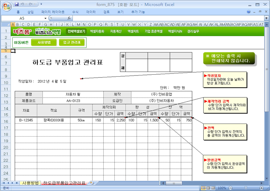The width and height of the screenshot is (270, 191).
Task: Switch to Page Layout view in status bar
Action: (x=208, y=188)
